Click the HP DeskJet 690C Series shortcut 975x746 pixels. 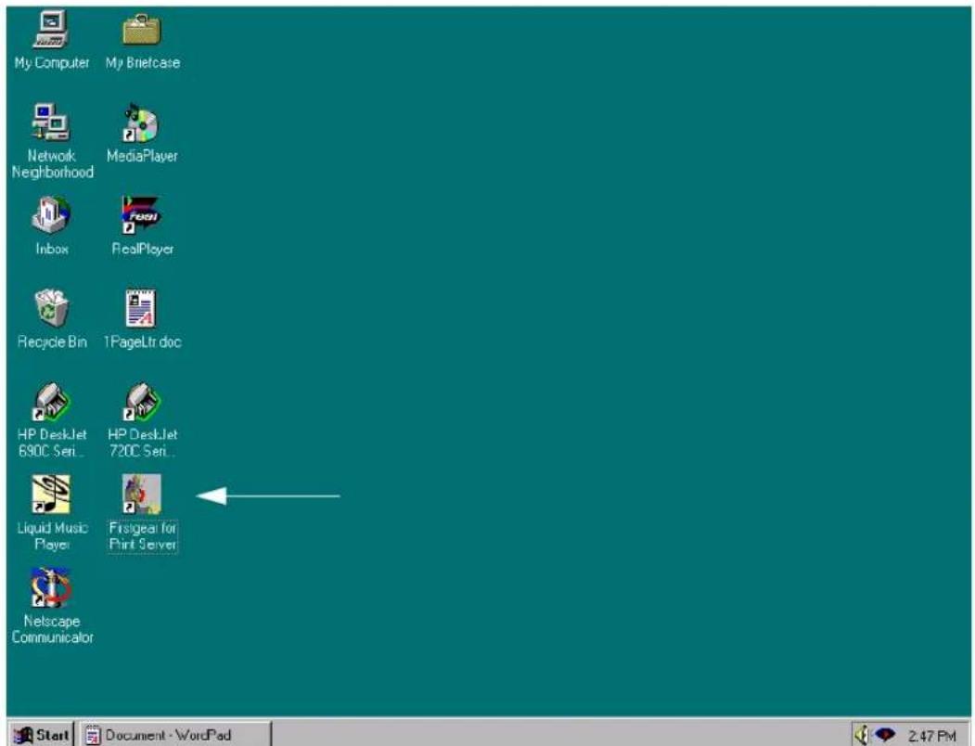[51, 402]
